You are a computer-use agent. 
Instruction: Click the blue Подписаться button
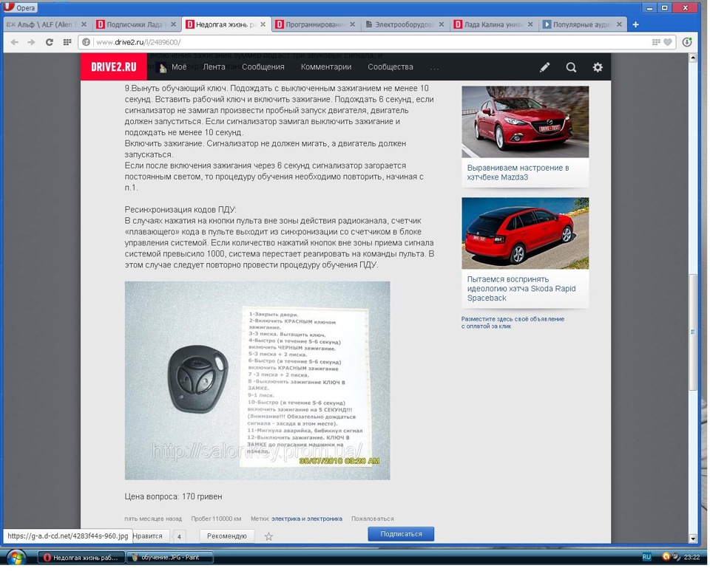click(x=401, y=534)
